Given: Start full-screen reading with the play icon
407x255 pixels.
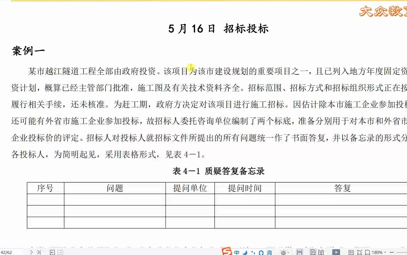Looking at the screenshot, I should [336, 252].
